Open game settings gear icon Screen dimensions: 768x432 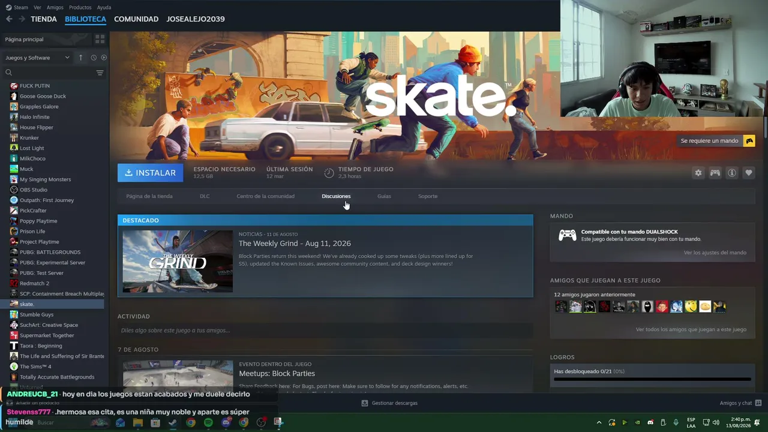click(698, 173)
